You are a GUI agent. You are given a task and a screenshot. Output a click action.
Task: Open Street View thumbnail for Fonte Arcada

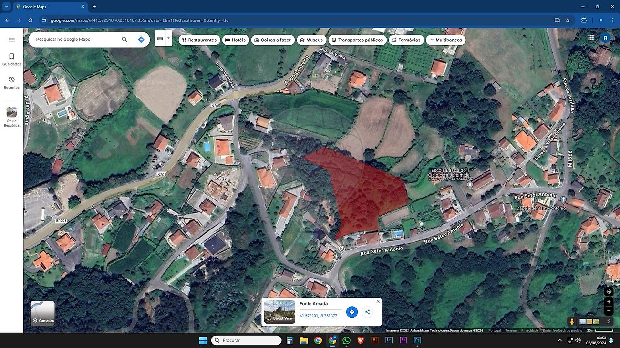[279, 312]
